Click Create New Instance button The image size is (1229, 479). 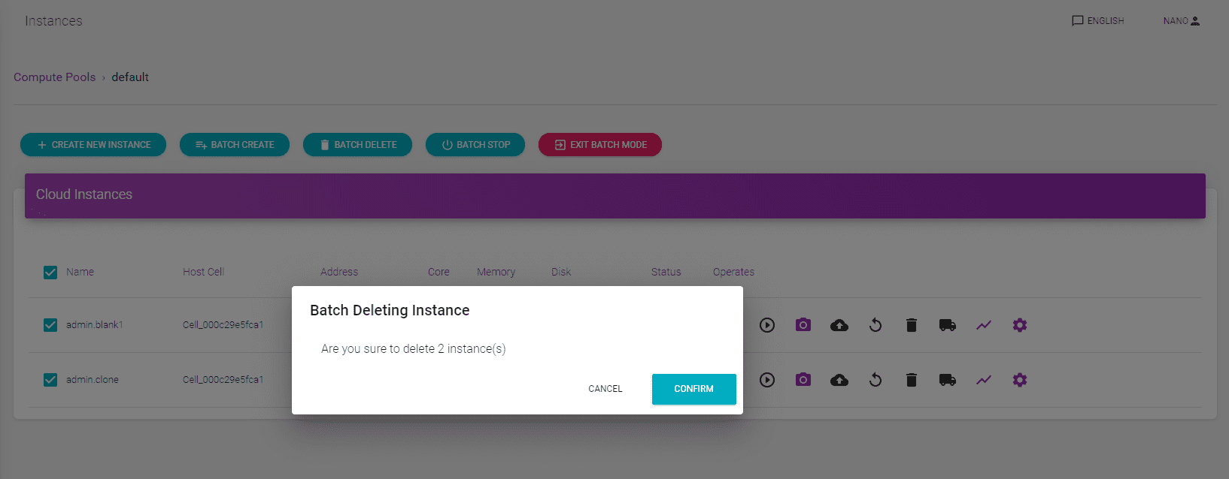coord(94,145)
